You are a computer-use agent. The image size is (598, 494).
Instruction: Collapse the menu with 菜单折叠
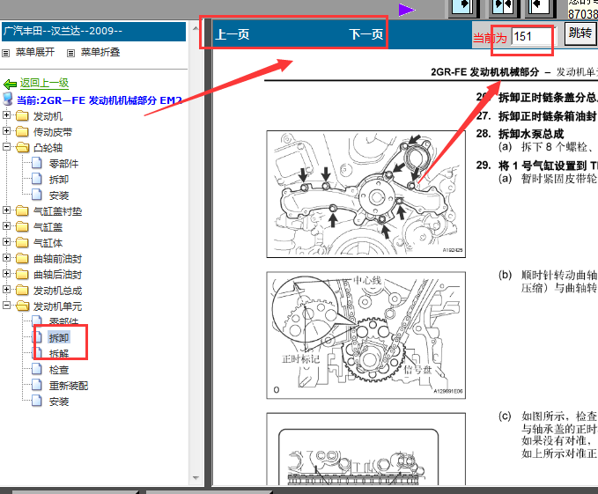[100, 52]
